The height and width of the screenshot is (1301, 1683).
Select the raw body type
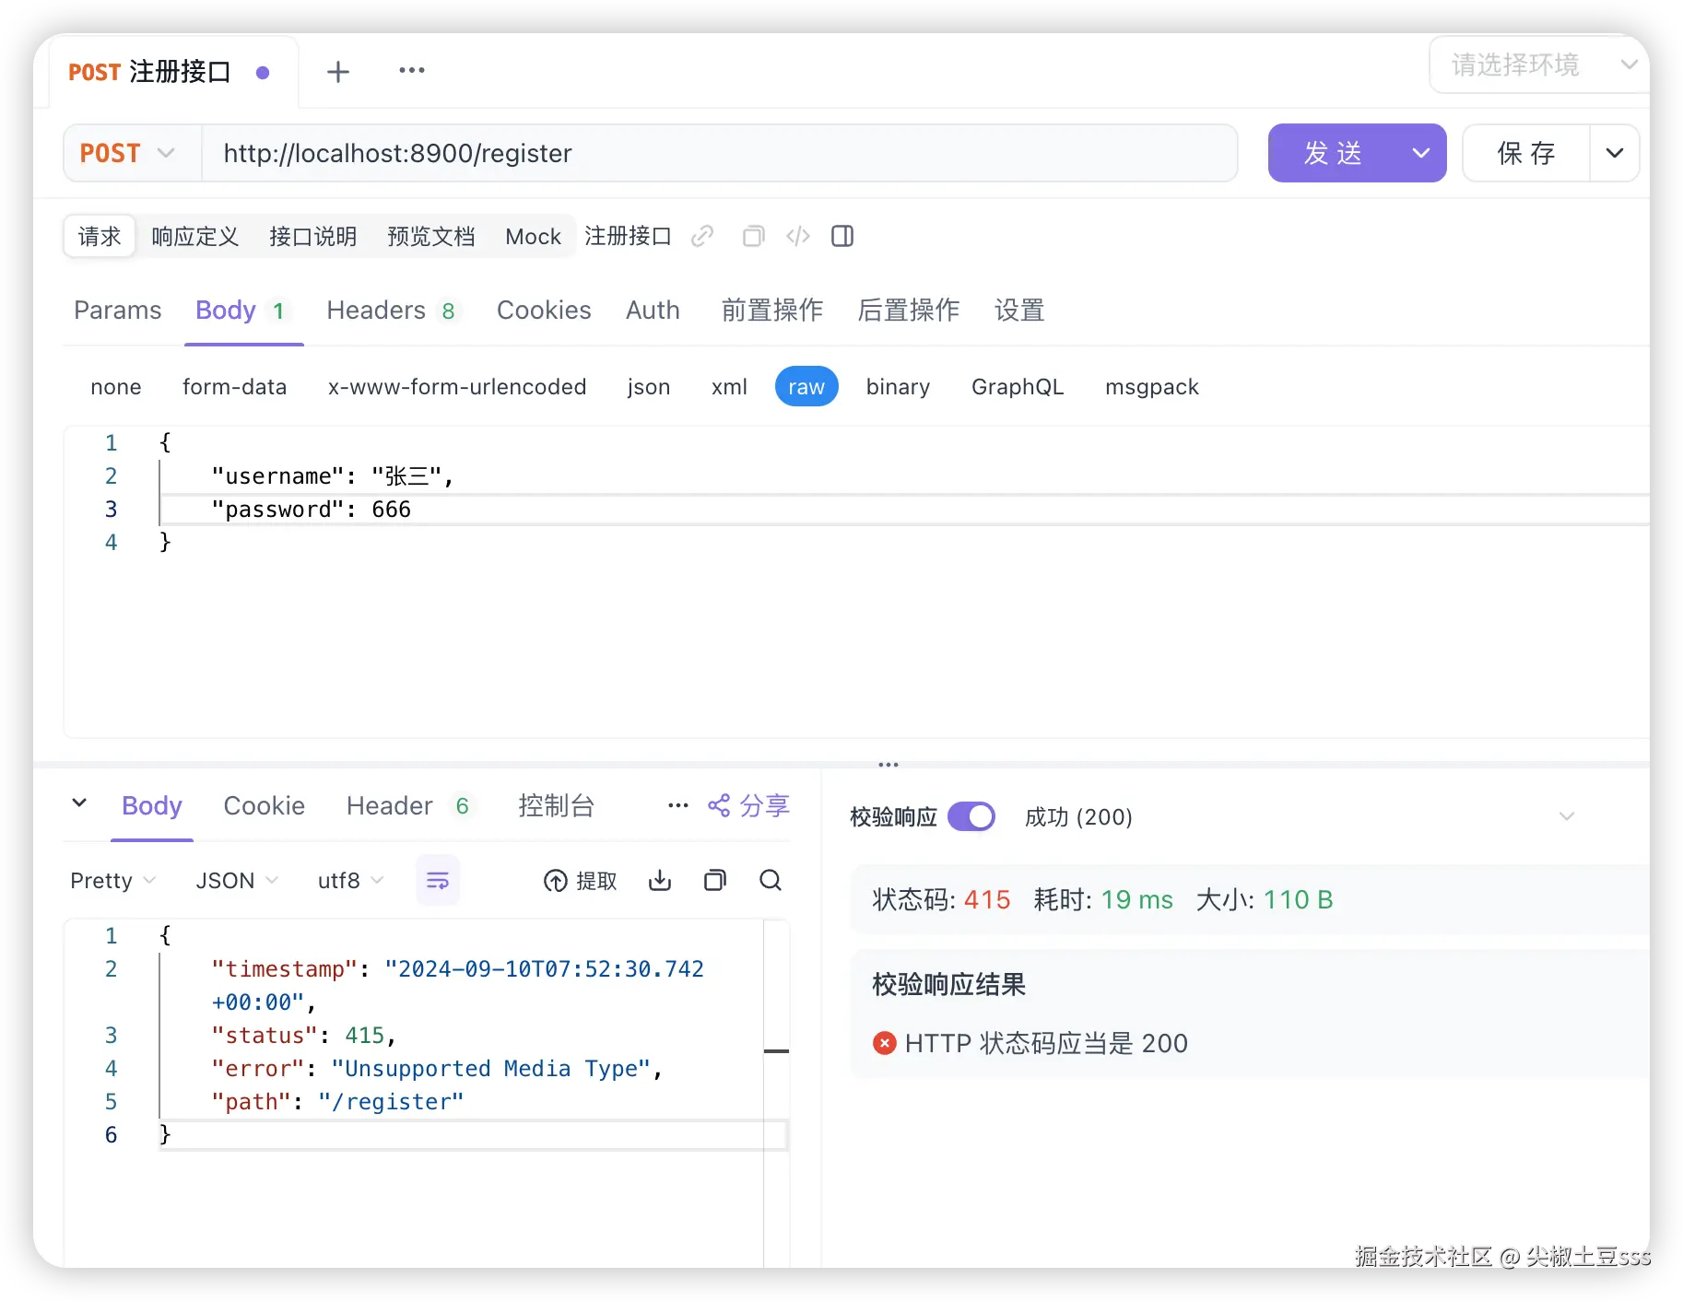click(x=806, y=386)
